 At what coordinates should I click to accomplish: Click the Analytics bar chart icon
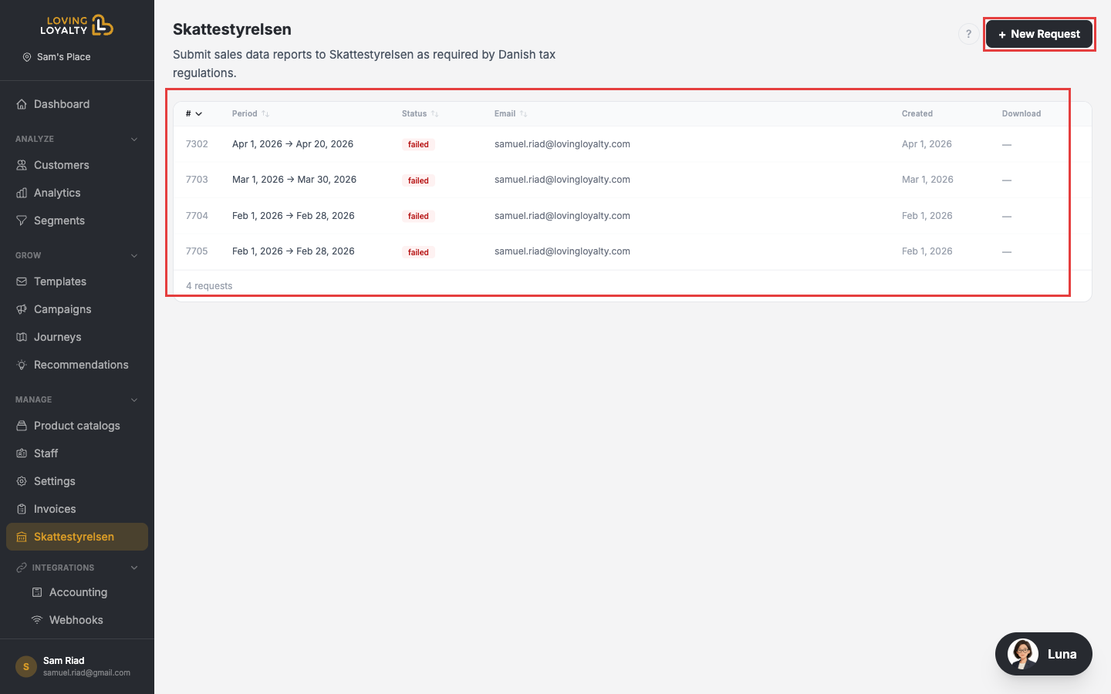[x=22, y=193]
